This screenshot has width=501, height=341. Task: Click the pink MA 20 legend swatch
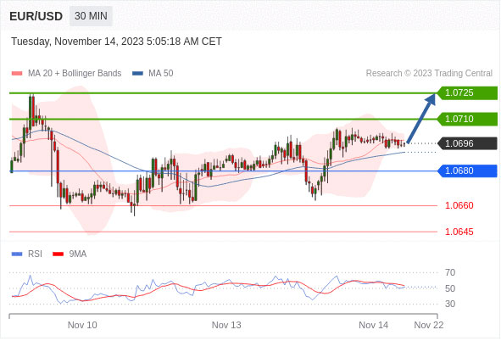tap(17, 74)
